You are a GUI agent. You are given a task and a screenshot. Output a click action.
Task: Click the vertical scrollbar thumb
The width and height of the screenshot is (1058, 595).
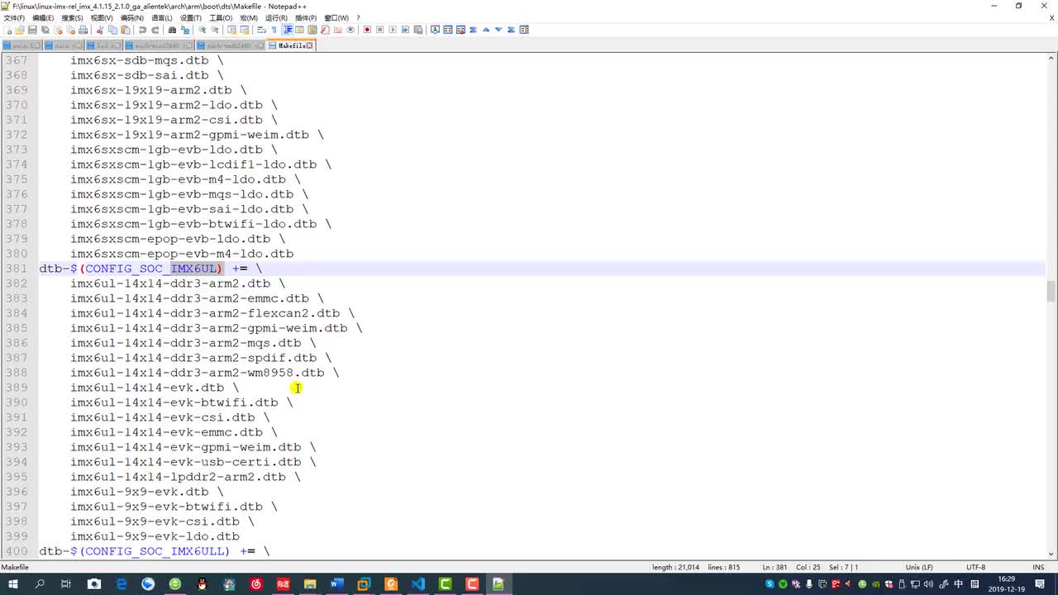[1051, 291]
